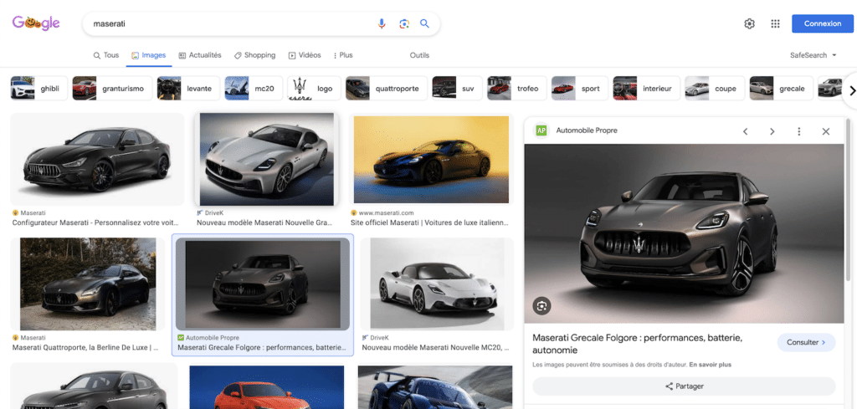Screen dimensions: 857x409
Task: Switch to the Tous tab
Action: click(x=106, y=55)
